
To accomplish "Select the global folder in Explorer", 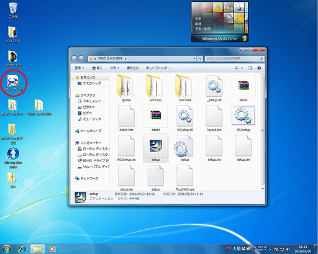I will (x=126, y=88).
